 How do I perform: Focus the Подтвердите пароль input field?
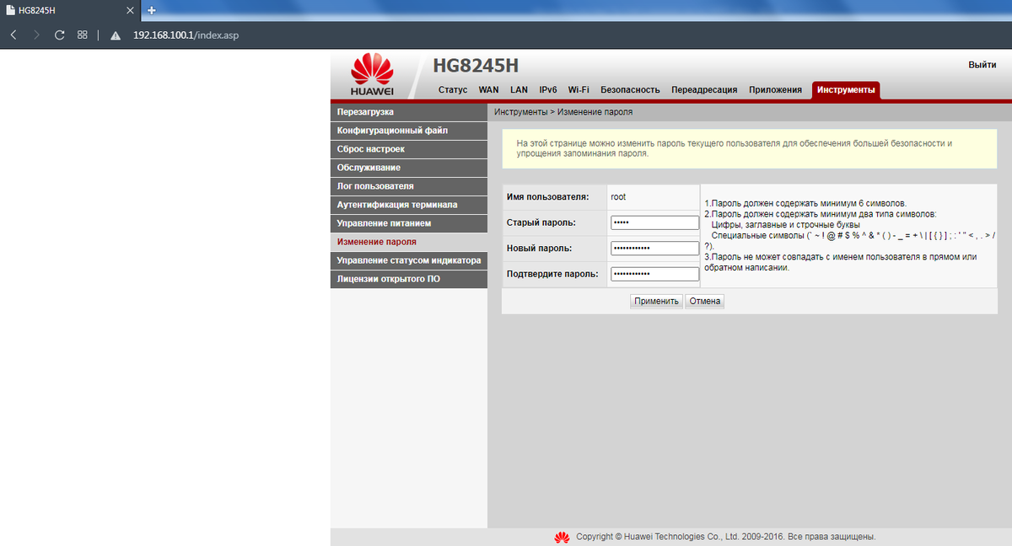[x=654, y=274]
